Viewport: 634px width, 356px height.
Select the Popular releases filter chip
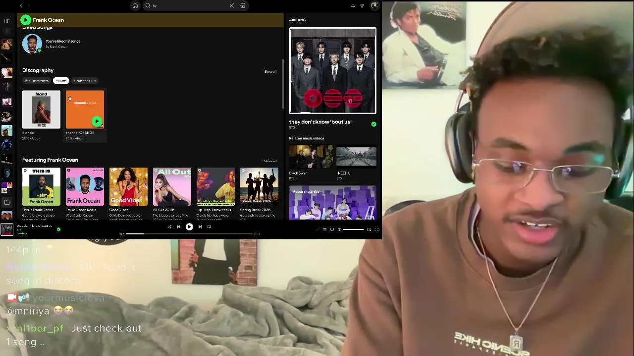37,81
